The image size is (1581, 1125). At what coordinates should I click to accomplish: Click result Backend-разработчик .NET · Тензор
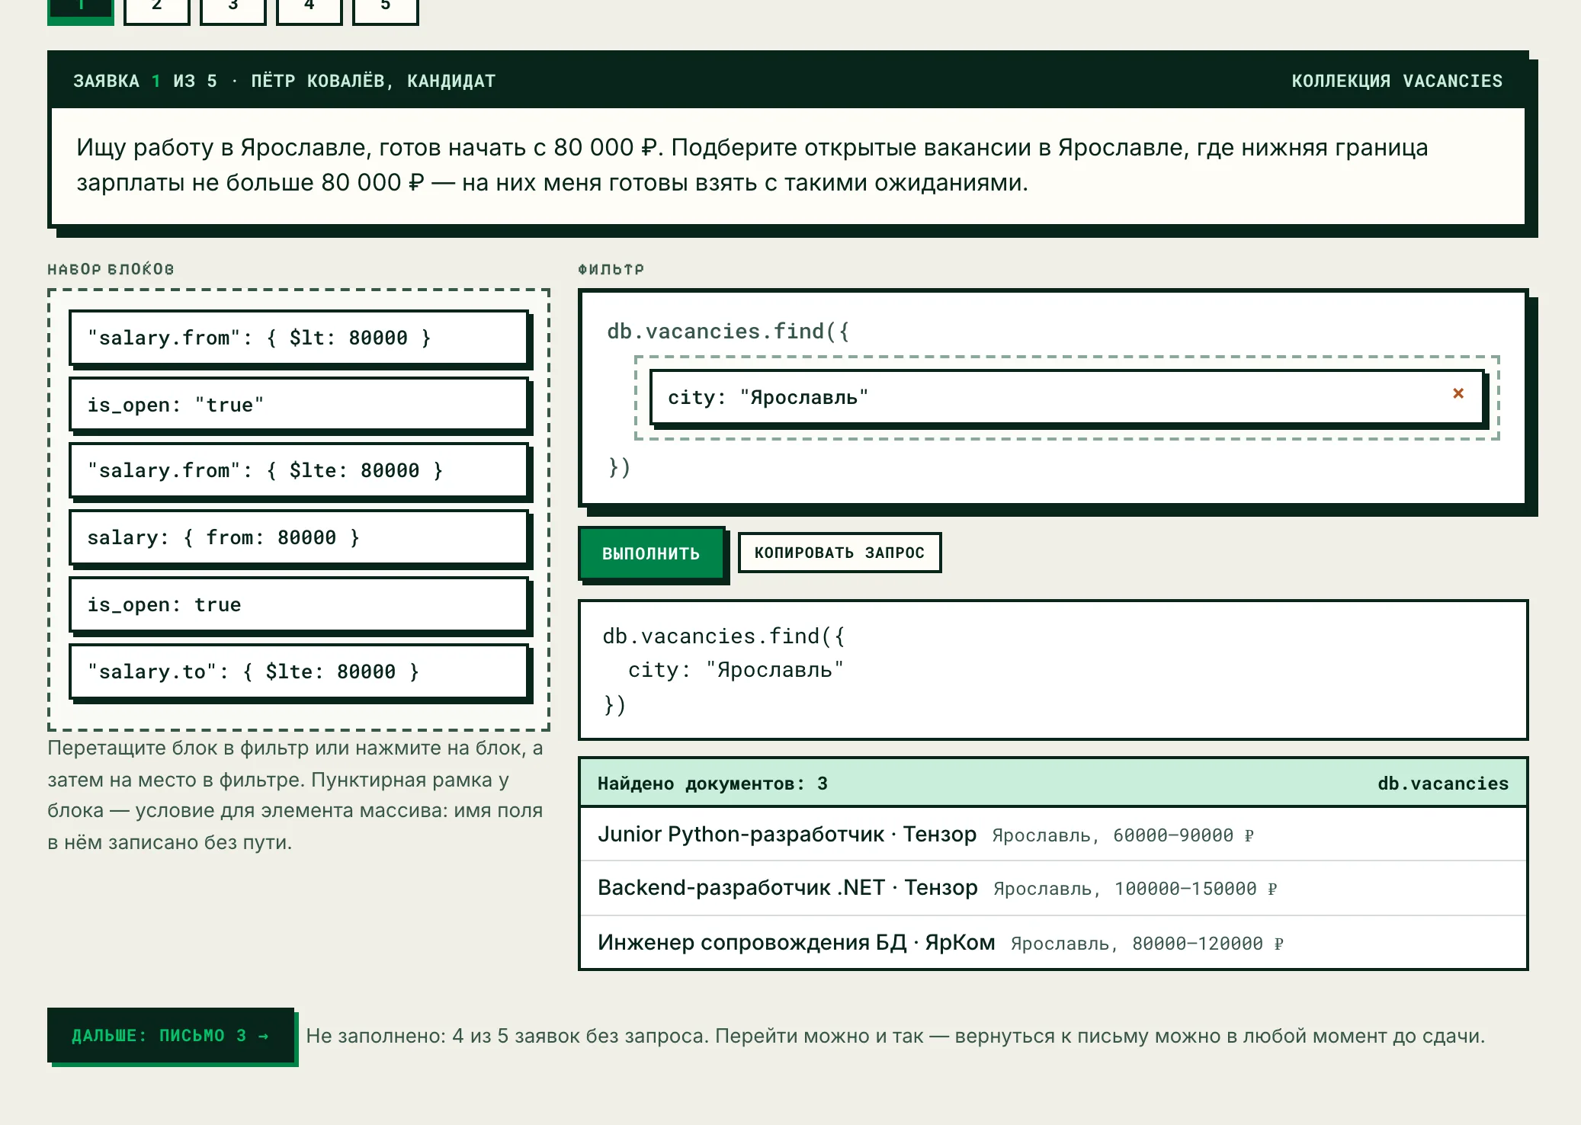click(x=1053, y=888)
